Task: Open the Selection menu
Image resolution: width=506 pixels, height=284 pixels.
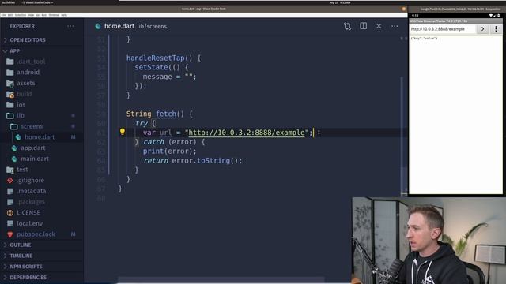Action: 21,15
